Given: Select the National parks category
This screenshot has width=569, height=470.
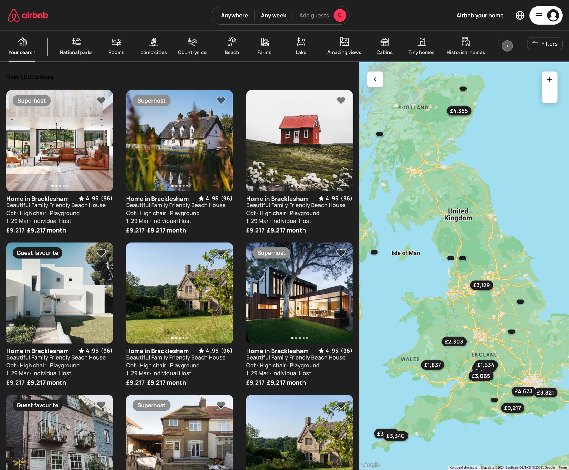Looking at the screenshot, I should point(76,46).
